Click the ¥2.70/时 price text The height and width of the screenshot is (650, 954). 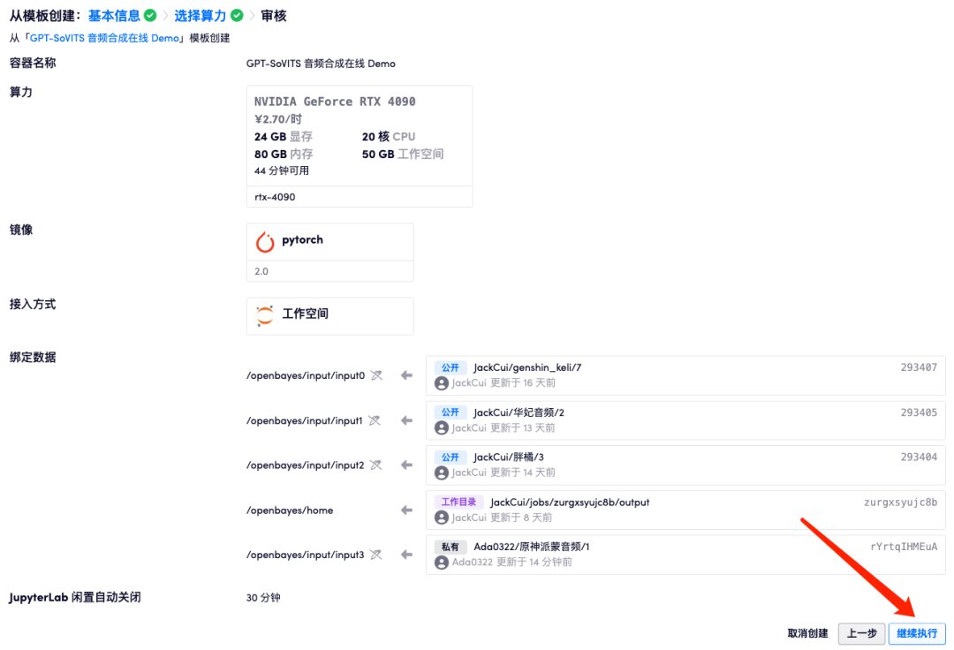(278, 119)
